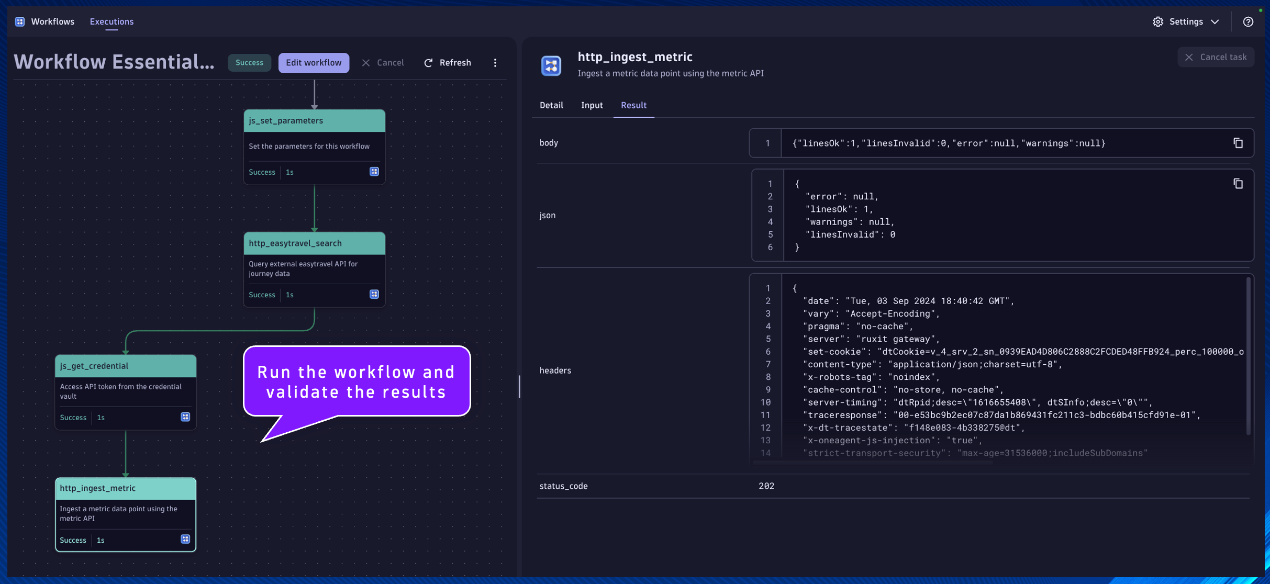The width and height of the screenshot is (1270, 584).
Task: Click the "linesInvalid": 0 json line
Action: 850,234
